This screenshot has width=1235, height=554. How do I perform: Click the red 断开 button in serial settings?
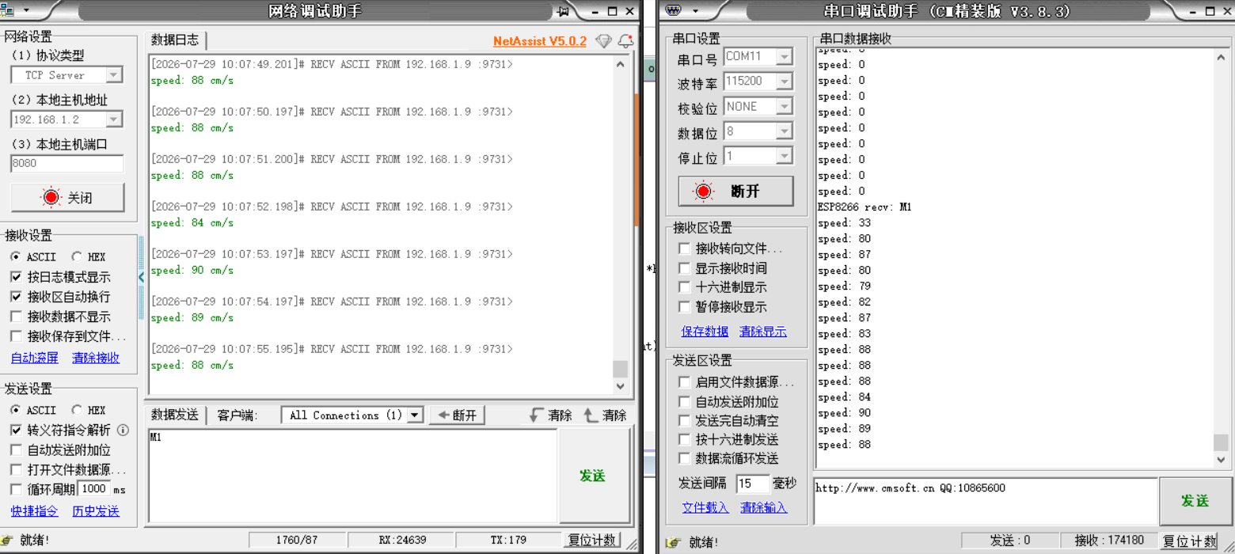[x=735, y=191]
